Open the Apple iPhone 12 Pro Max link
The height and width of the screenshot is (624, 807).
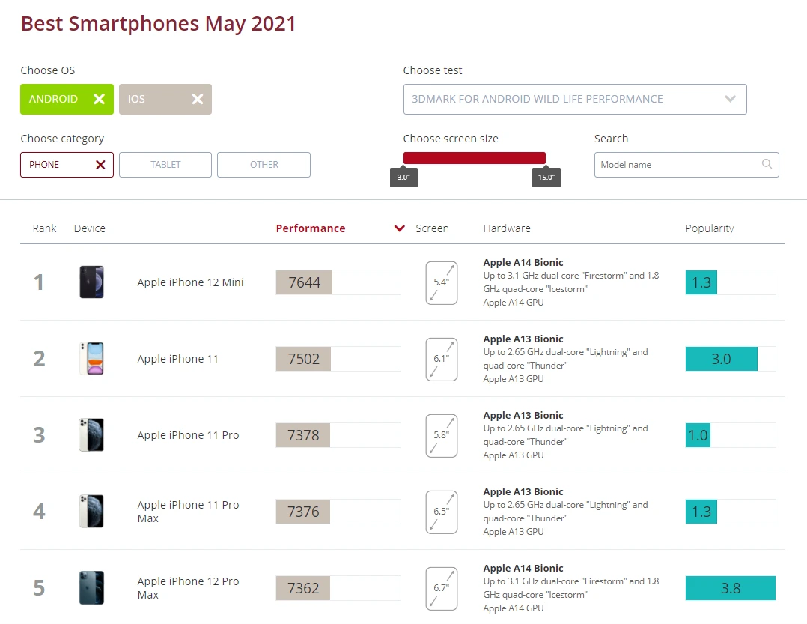click(188, 588)
